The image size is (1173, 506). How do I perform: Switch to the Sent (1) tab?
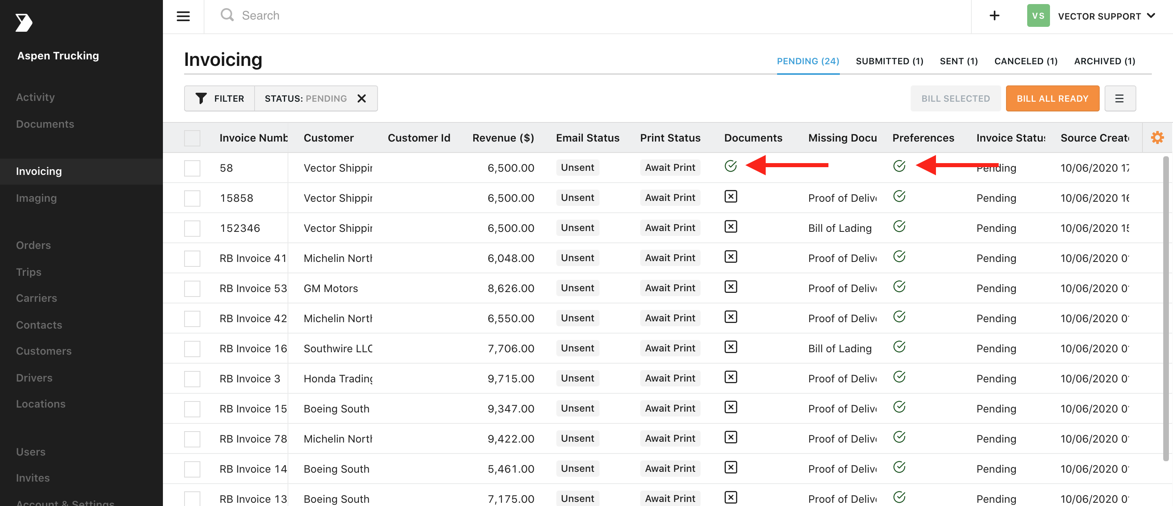(958, 61)
